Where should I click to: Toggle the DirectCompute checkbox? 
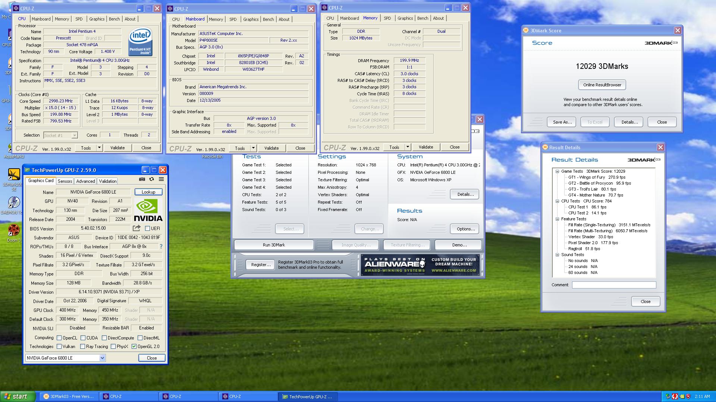(x=104, y=338)
